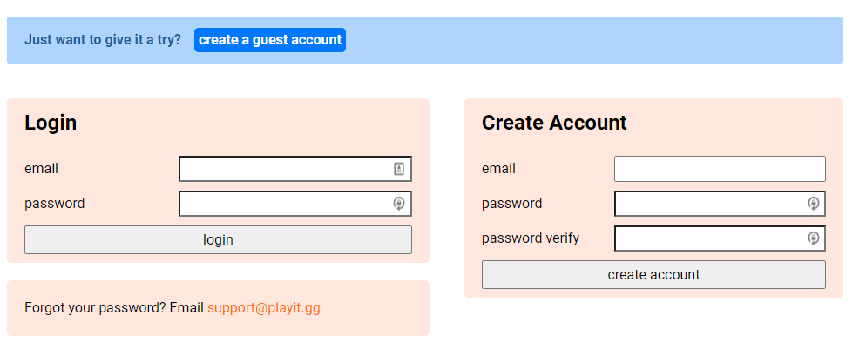This screenshot has width=866, height=356.
Task: Click the email label under Create Account
Action: pos(498,169)
